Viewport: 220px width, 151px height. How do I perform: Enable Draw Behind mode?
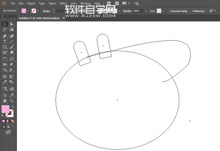click(x=8, y=126)
